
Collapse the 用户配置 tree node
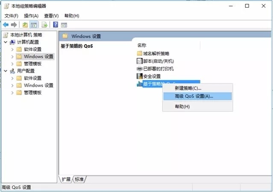[6, 71]
